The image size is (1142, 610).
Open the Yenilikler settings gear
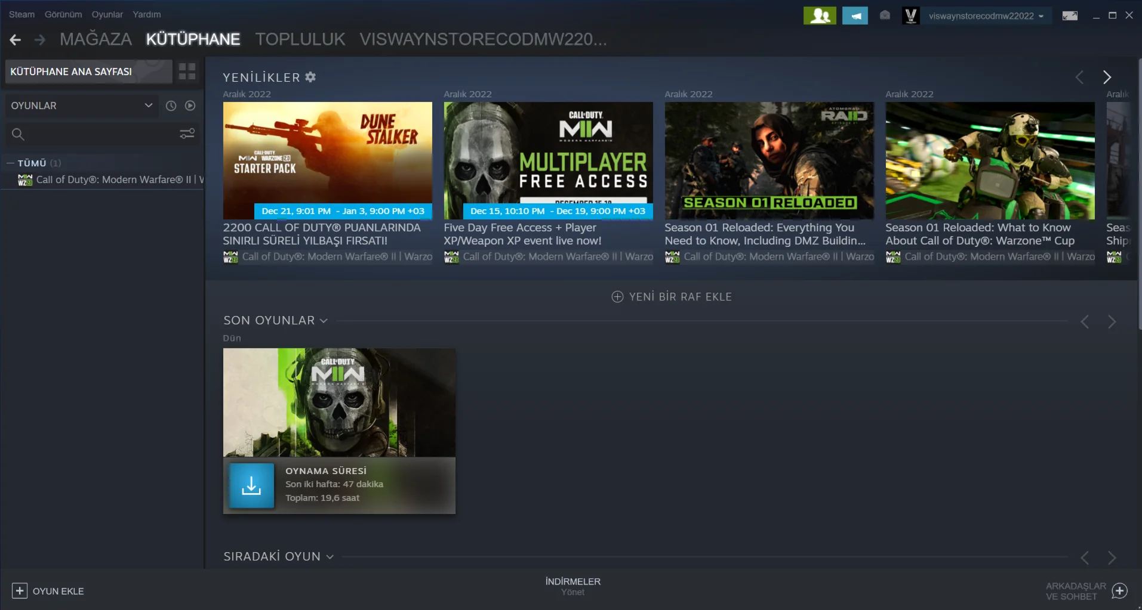click(x=310, y=77)
